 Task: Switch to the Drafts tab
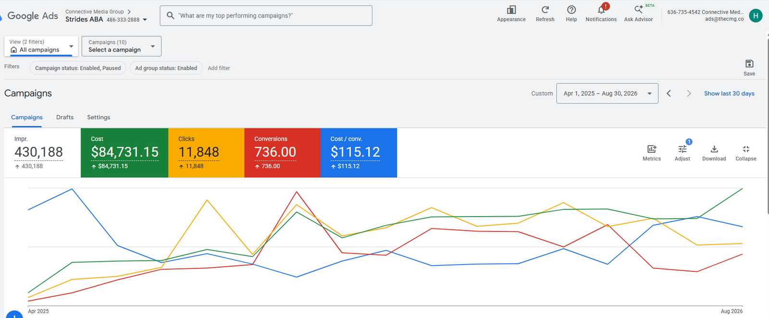65,117
